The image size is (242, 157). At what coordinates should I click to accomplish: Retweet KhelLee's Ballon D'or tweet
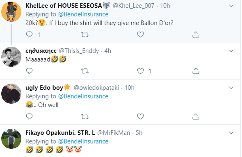point(85,34)
